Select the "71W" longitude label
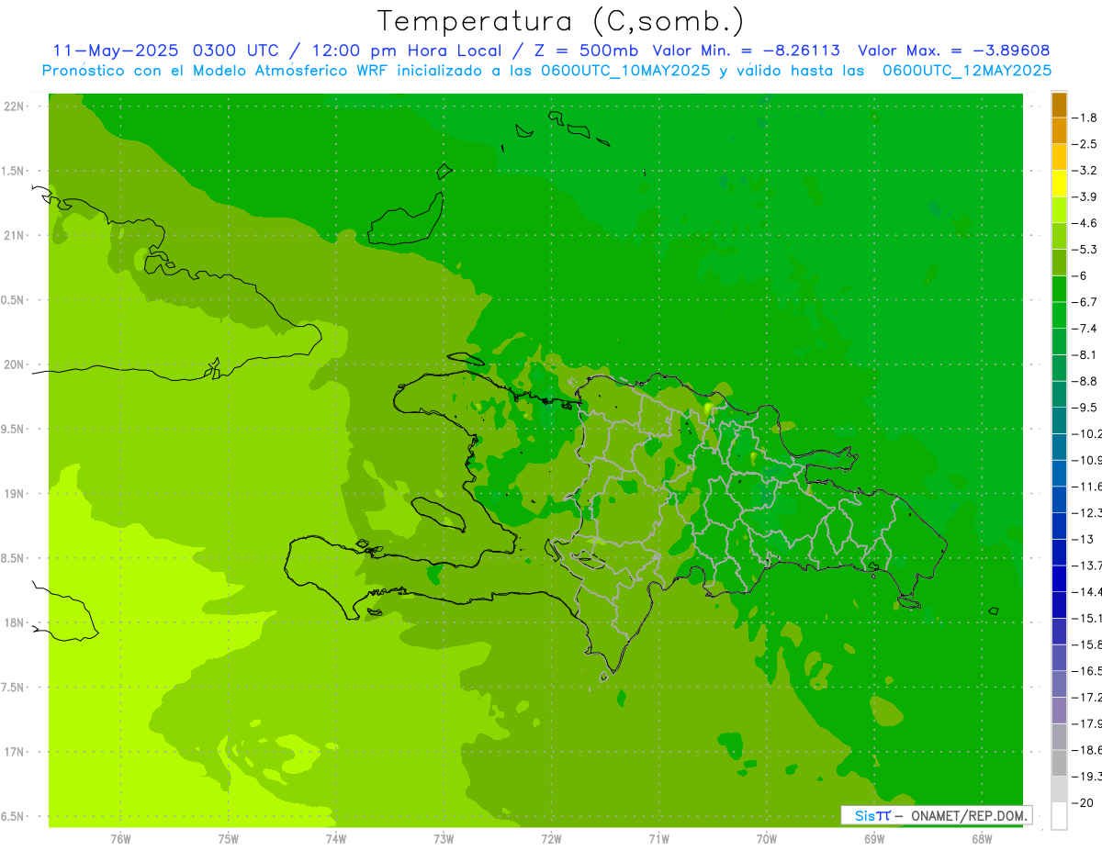The image size is (1102, 851). [x=658, y=838]
